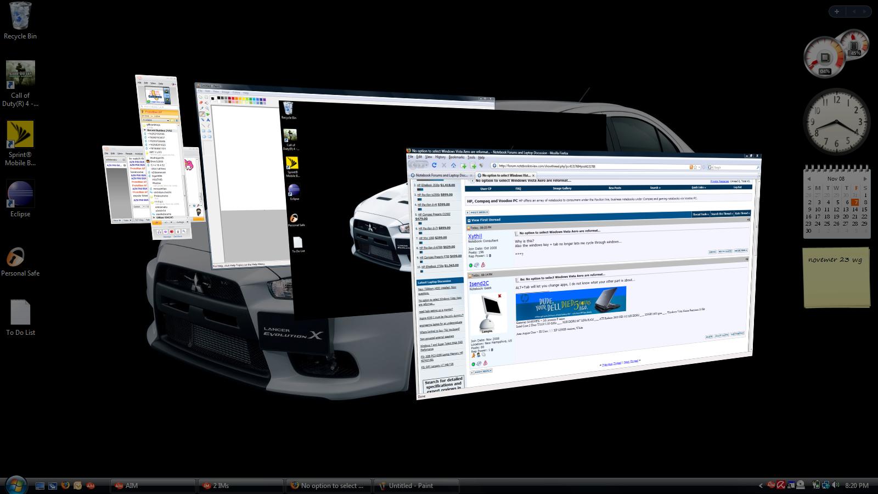Click Show Desktop in Quick Launch
The width and height of the screenshot is (878, 494).
pyautogui.click(x=40, y=486)
